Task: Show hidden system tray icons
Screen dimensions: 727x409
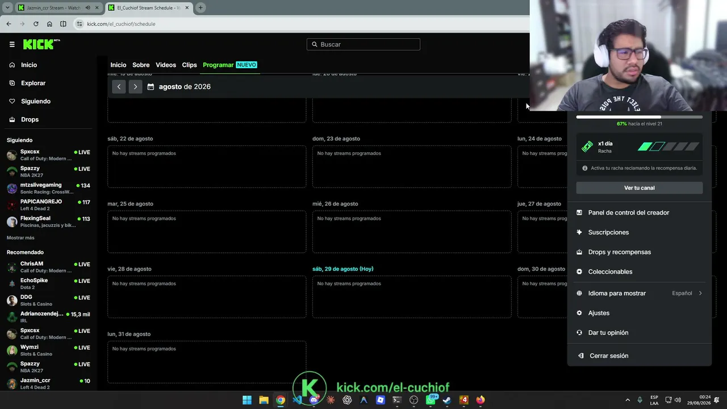Action: click(x=628, y=400)
